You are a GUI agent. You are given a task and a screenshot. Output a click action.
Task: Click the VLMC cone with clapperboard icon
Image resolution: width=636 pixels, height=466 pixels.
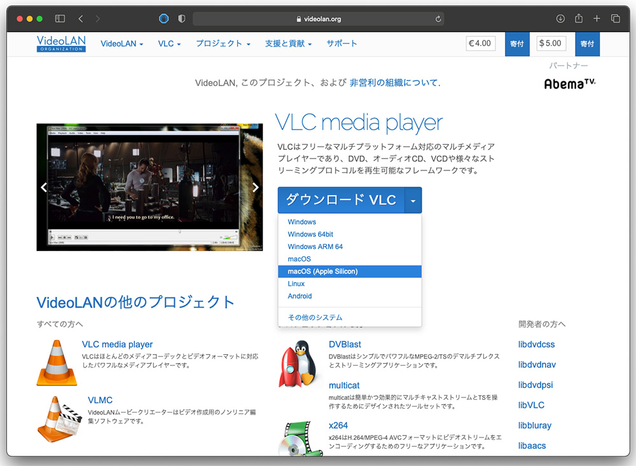(x=59, y=419)
